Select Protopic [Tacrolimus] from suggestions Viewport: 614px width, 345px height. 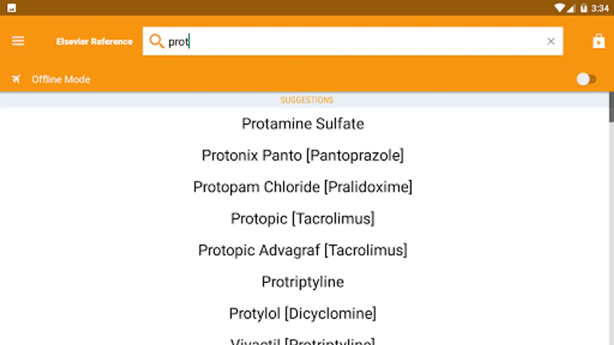coord(303,219)
